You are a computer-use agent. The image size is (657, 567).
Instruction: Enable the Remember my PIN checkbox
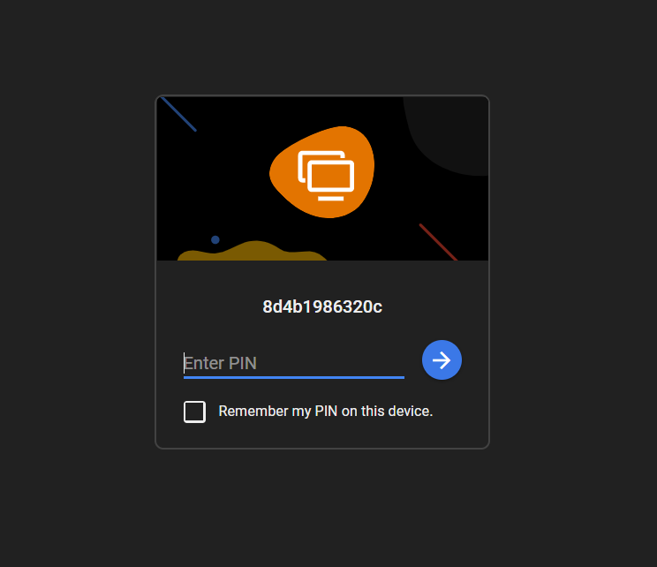(194, 412)
